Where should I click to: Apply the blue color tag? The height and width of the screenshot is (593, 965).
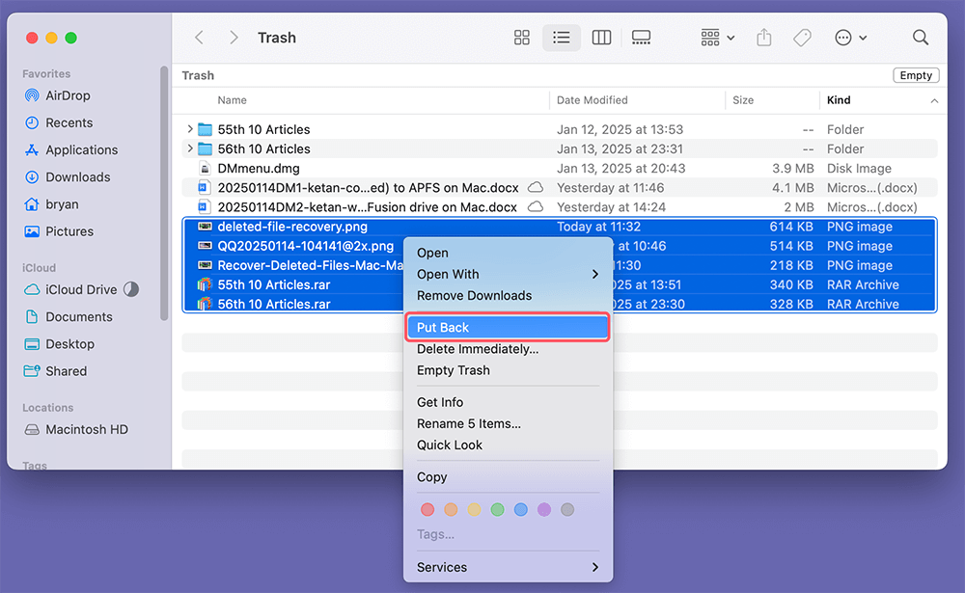(521, 509)
